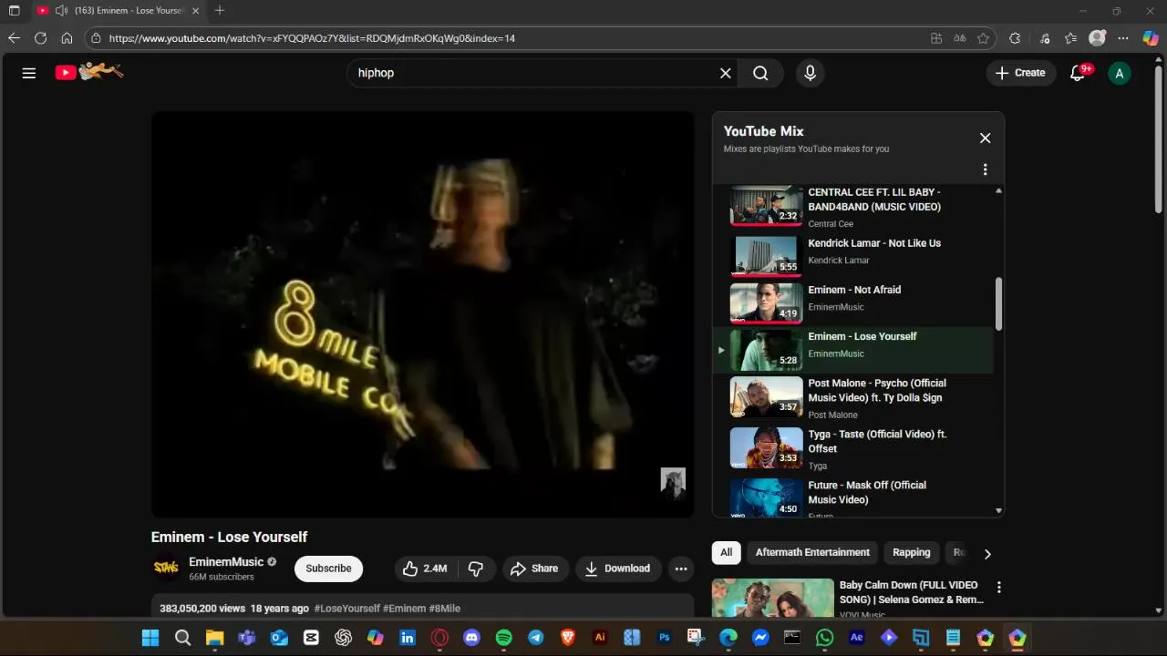Open Edge settings and more menu
This screenshot has width=1167, height=656.
click(x=1123, y=38)
